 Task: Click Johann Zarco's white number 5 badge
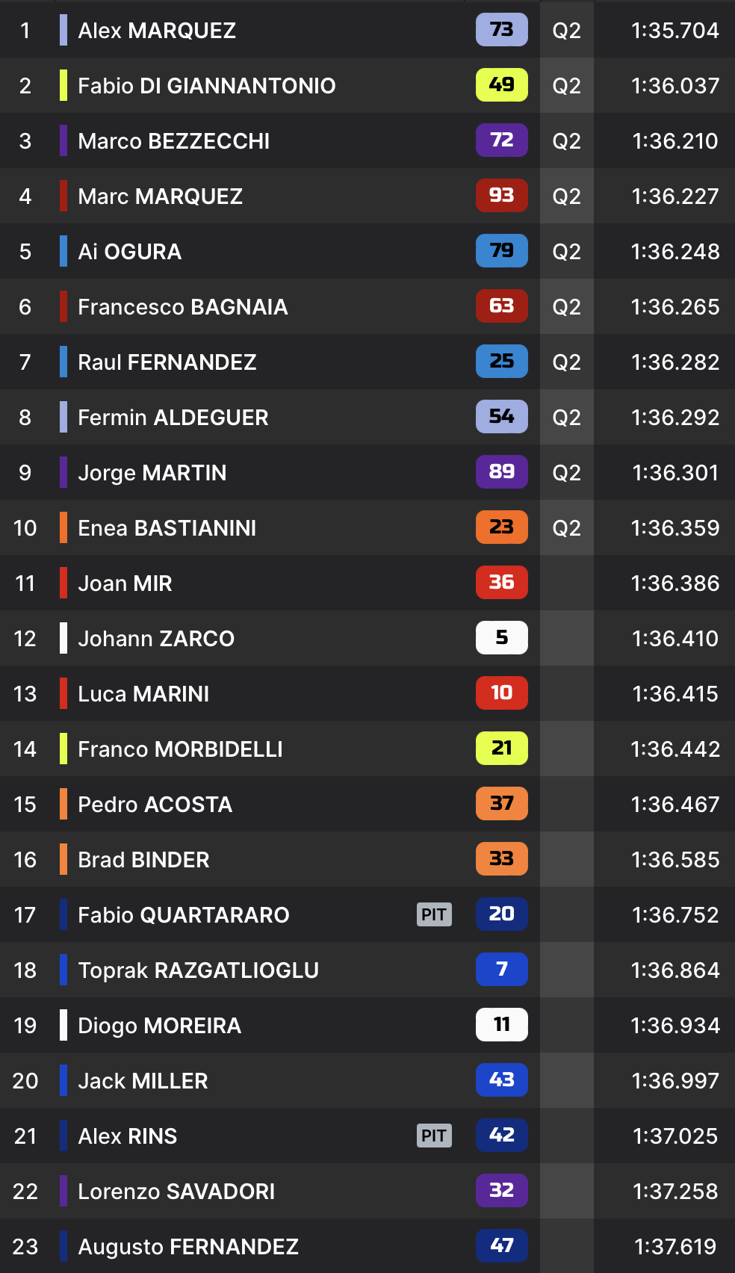tap(501, 638)
